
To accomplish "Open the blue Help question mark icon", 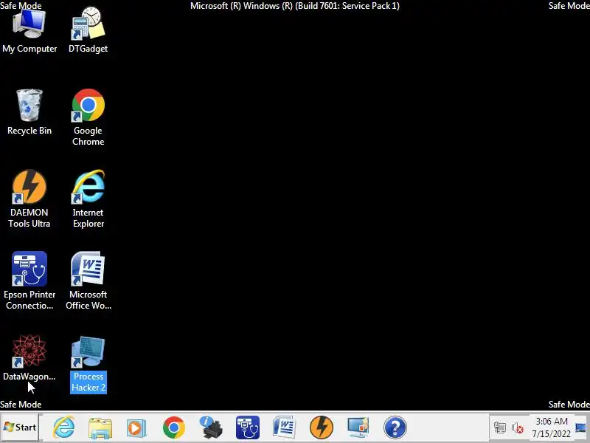I will click(x=395, y=427).
